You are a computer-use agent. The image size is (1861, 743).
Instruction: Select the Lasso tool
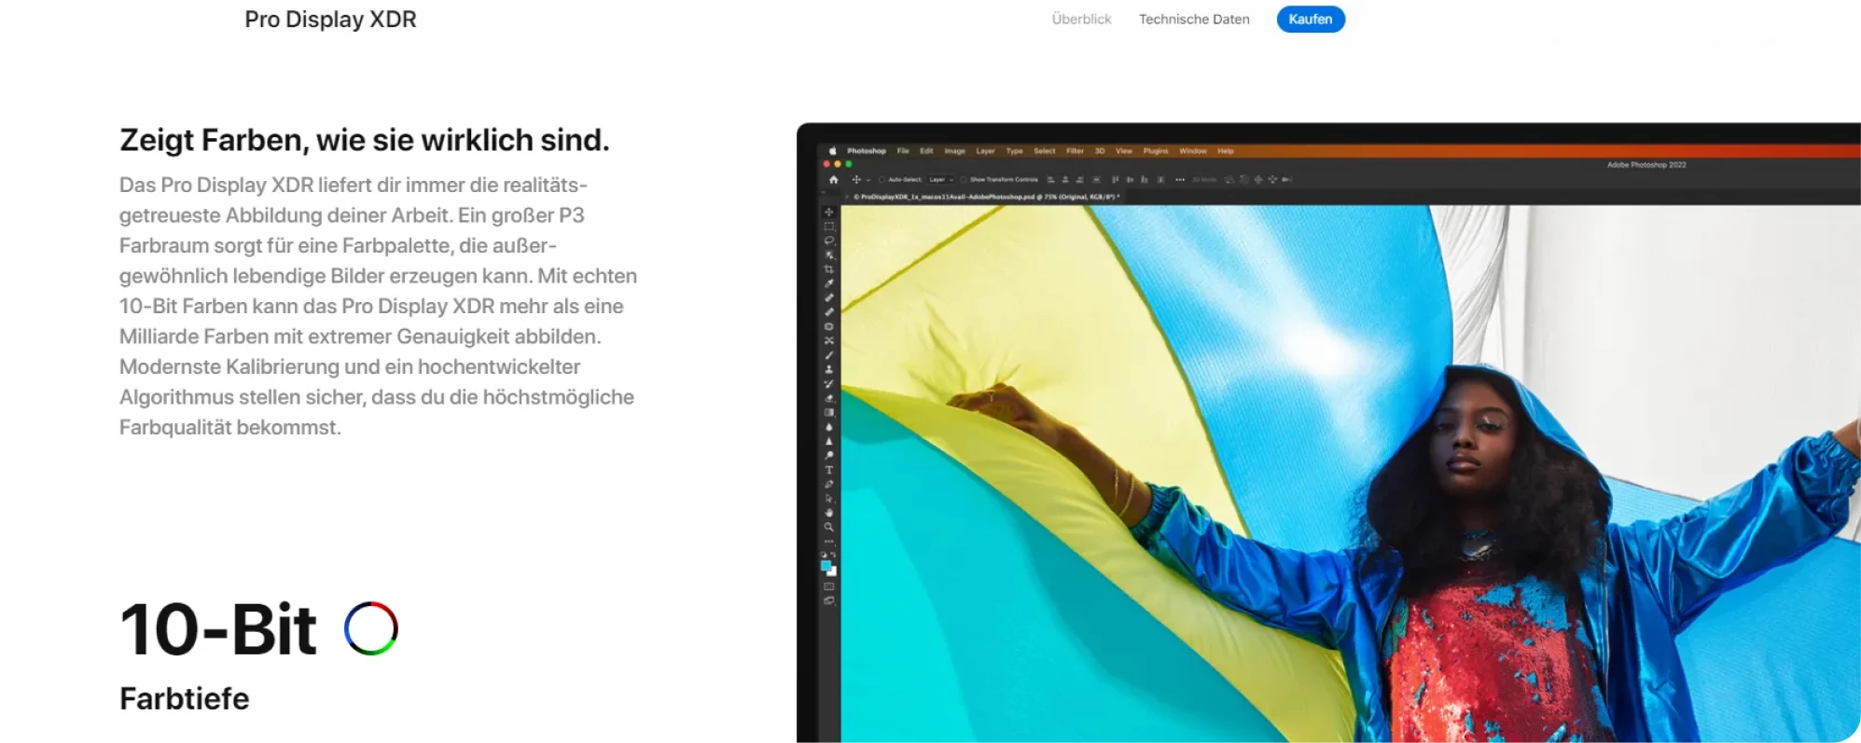[828, 241]
